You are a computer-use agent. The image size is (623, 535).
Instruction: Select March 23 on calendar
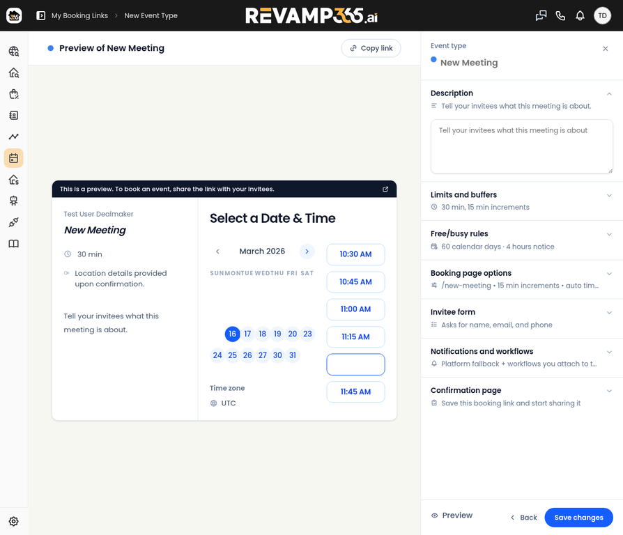[x=307, y=334]
